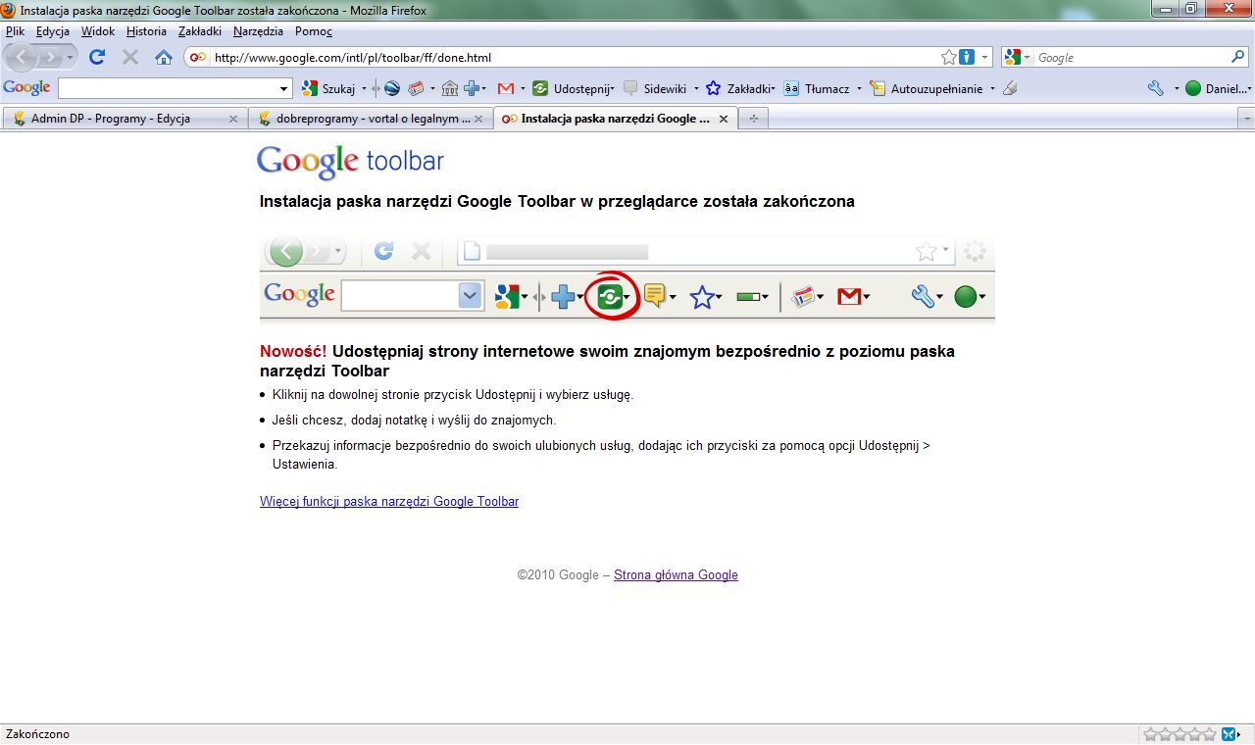
Task: Click the Google search engine icon in search box
Action: coord(1014,58)
